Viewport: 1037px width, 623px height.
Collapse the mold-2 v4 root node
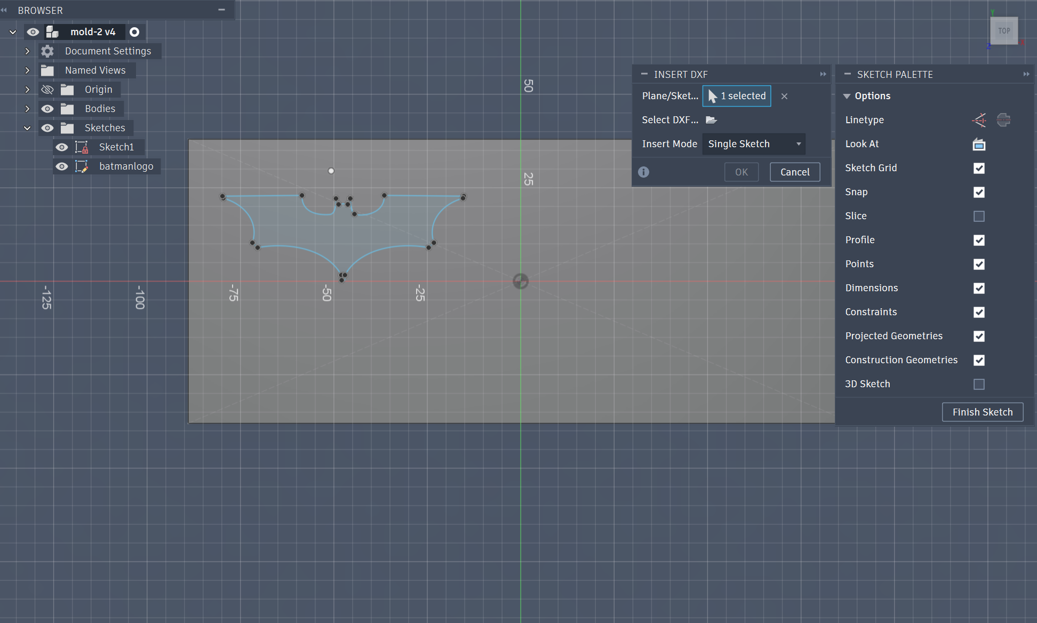[13, 32]
